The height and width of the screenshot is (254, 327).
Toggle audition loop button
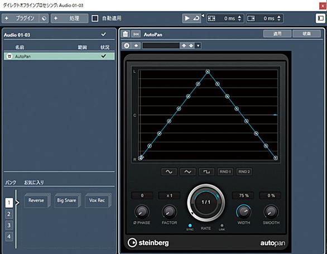tap(196, 18)
